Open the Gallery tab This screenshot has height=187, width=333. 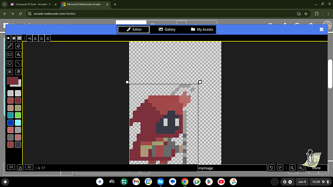(167, 29)
